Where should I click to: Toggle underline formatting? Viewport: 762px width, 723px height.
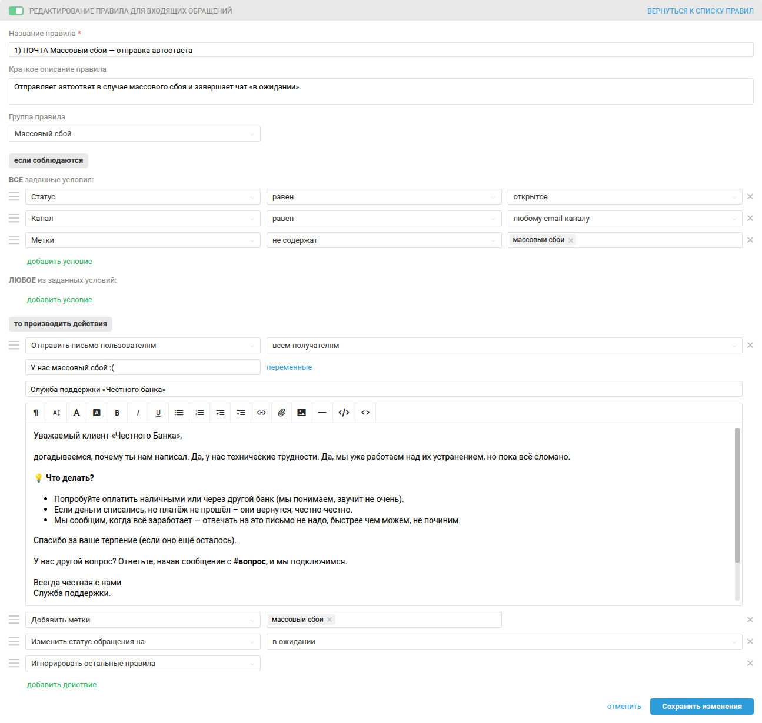[x=158, y=413]
